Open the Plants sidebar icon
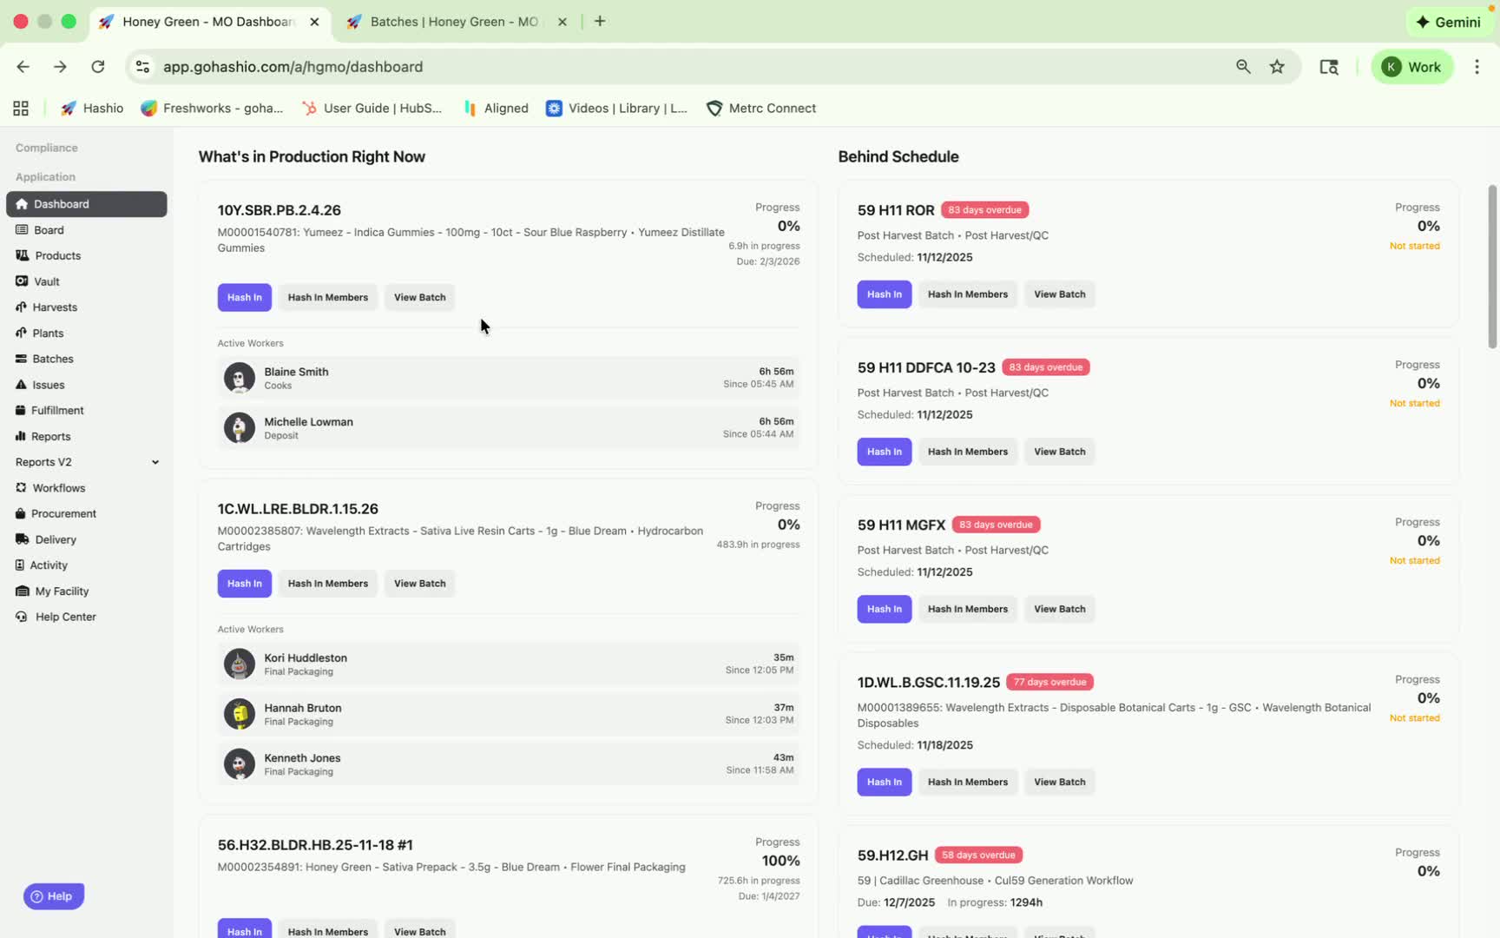This screenshot has width=1500, height=938. point(21,333)
